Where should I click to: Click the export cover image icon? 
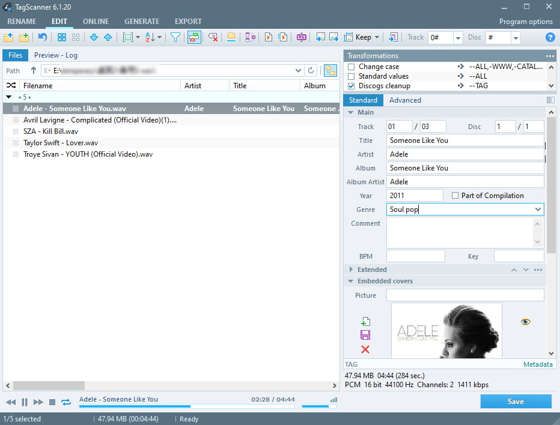tap(333, 37)
